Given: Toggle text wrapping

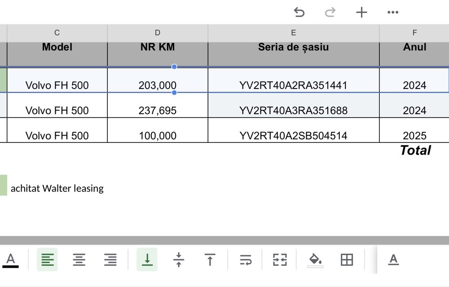Looking at the screenshot, I should pyautogui.click(x=246, y=260).
